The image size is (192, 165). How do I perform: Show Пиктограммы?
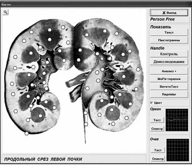[169, 40]
